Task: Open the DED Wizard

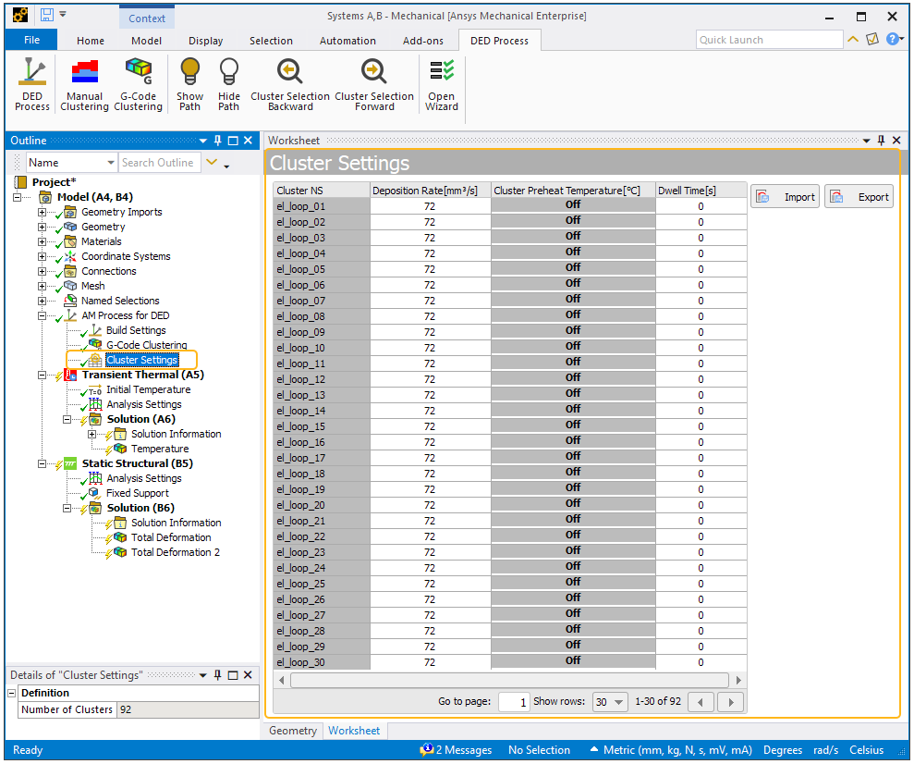Action: tap(441, 84)
